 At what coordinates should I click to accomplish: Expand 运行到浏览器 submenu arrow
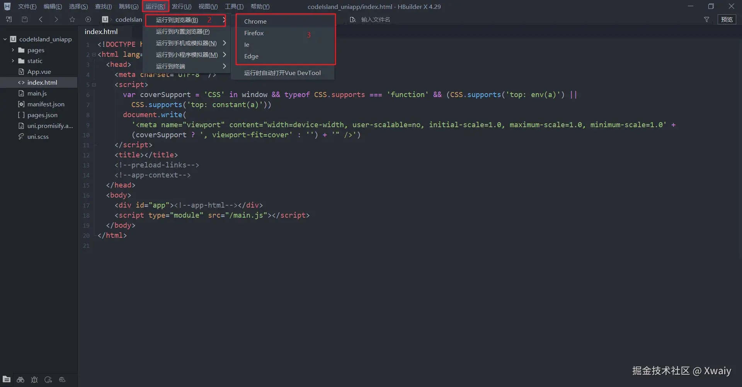224,20
